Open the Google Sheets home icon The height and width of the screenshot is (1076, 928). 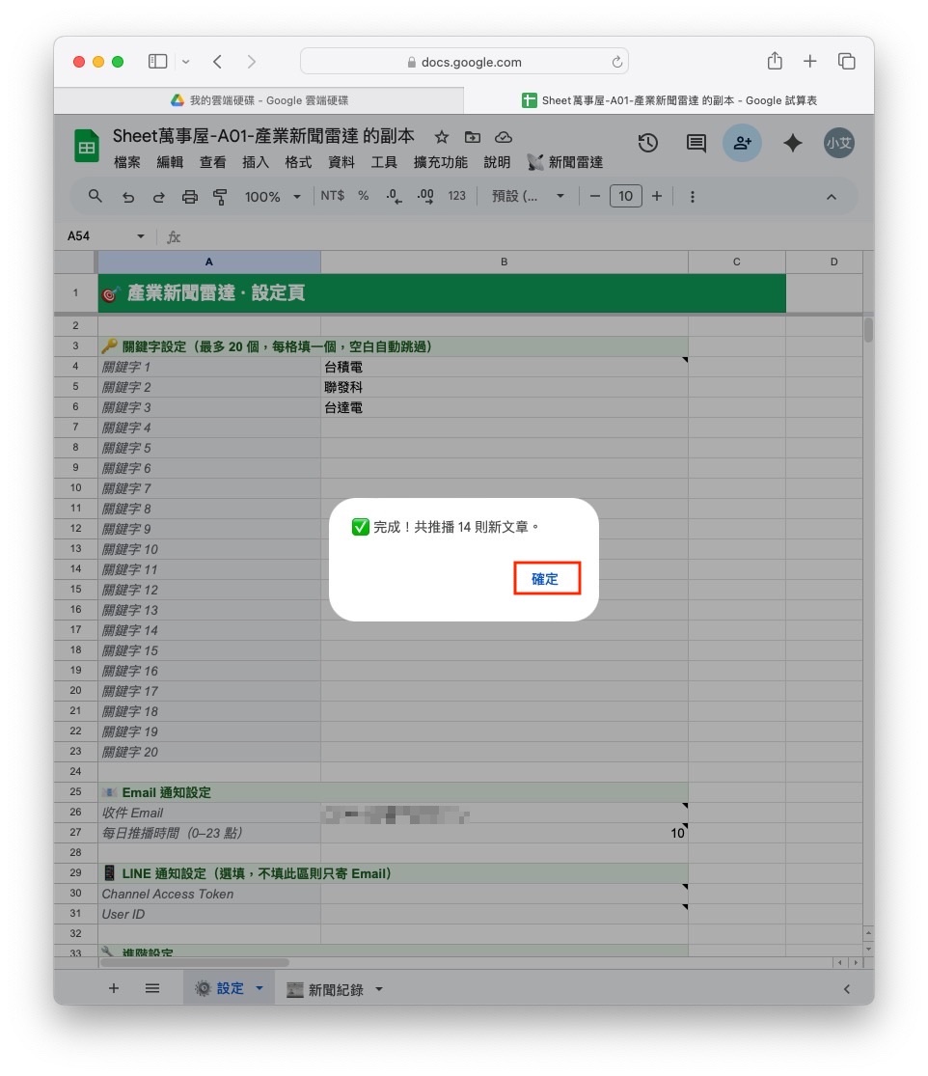click(87, 146)
